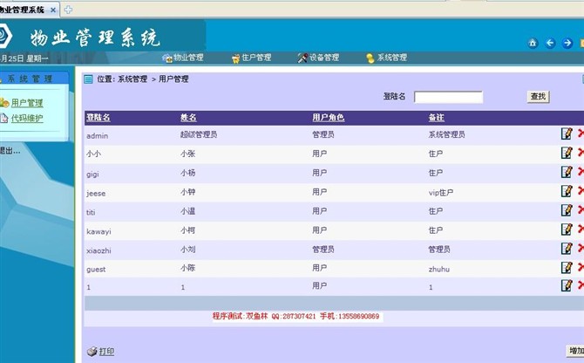Sort by the 用户角色 column header
The image size is (584, 363).
point(328,118)
